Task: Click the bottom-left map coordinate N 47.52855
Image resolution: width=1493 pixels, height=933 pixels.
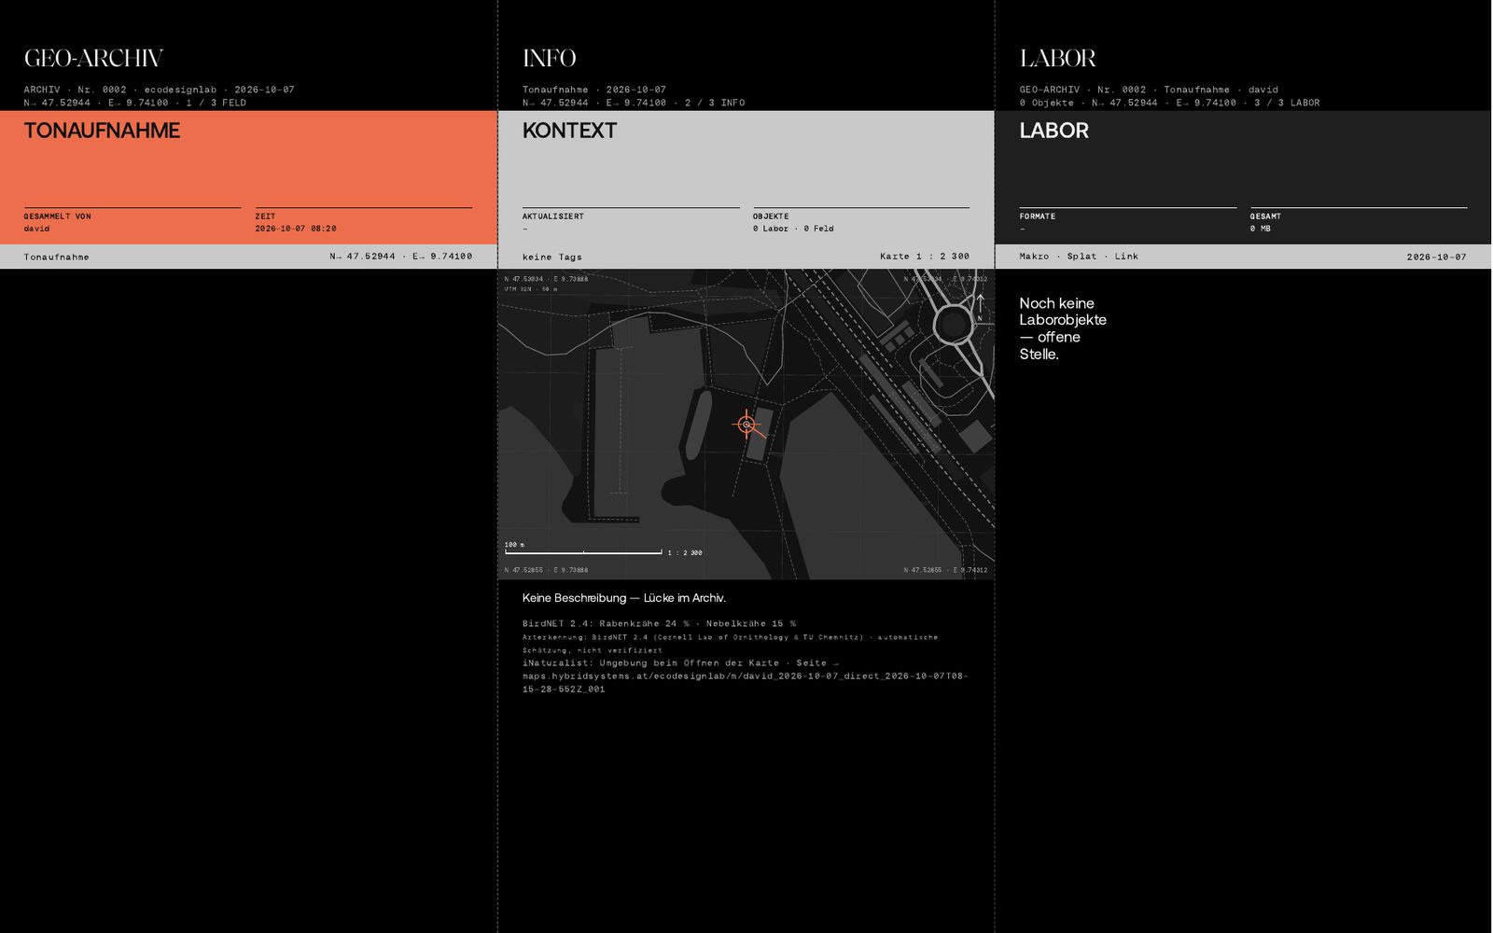Action: click(546, 570)
